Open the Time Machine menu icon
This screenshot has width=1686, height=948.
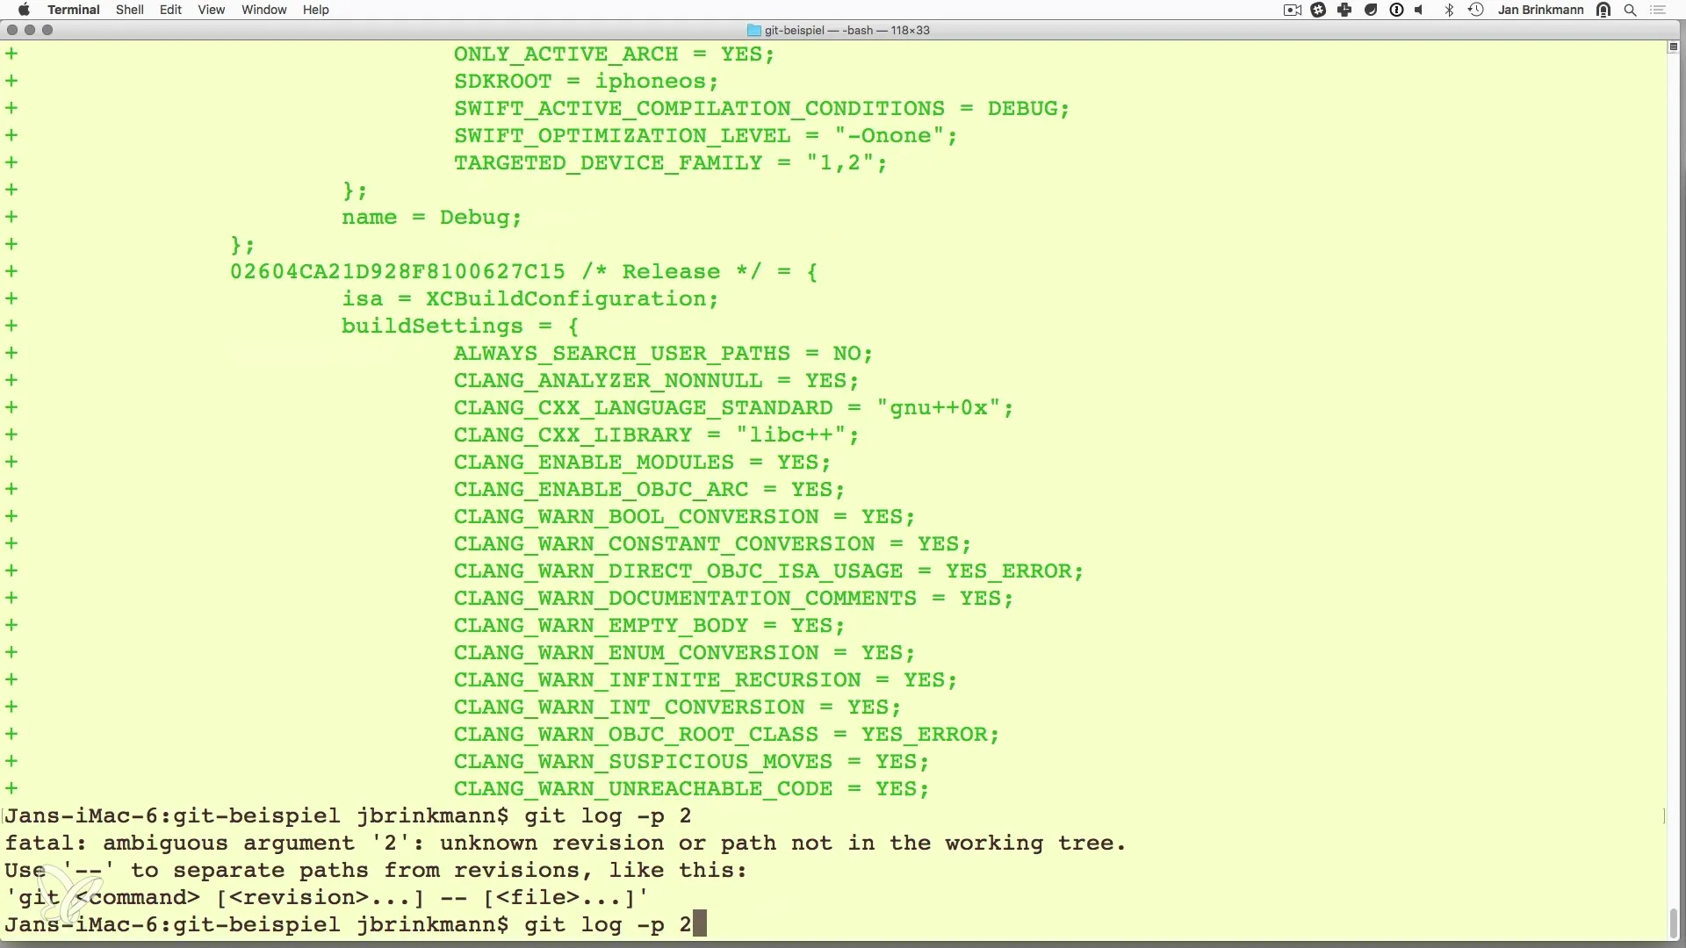[1476, 10]
